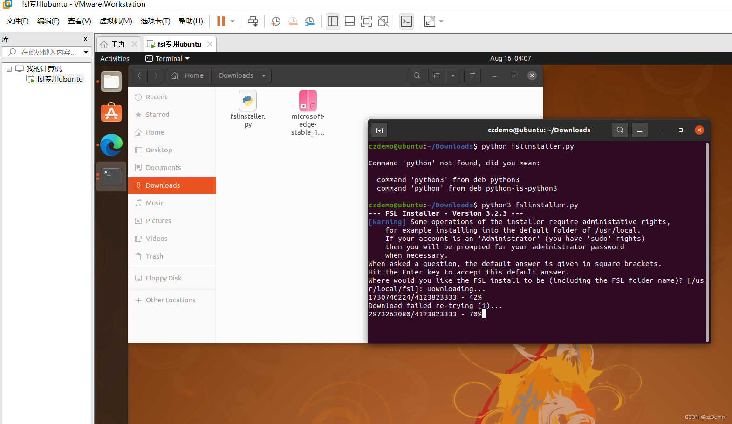Open the Terminal app menu in top bar
732x424 pixels.
pyautogui.click(x=168, y=59)
